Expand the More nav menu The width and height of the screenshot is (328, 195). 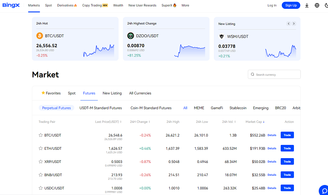[185, 5]
